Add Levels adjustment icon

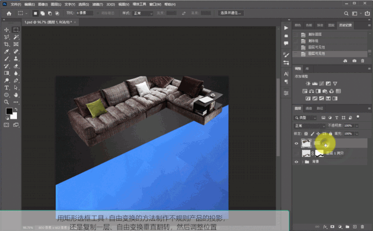coord(315,83)
